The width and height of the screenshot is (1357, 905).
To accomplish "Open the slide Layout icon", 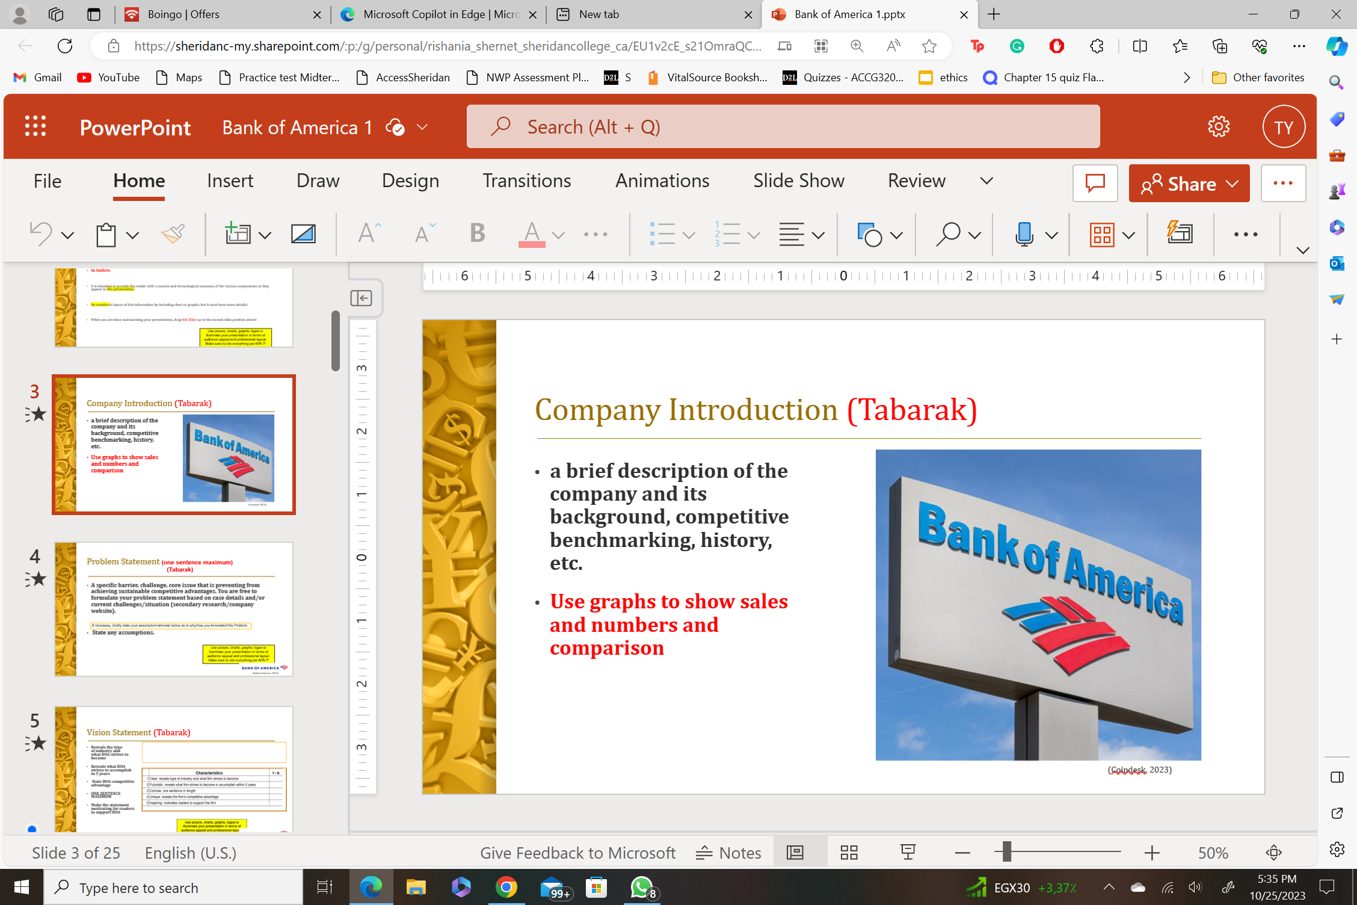I will [x=303, y=233].
